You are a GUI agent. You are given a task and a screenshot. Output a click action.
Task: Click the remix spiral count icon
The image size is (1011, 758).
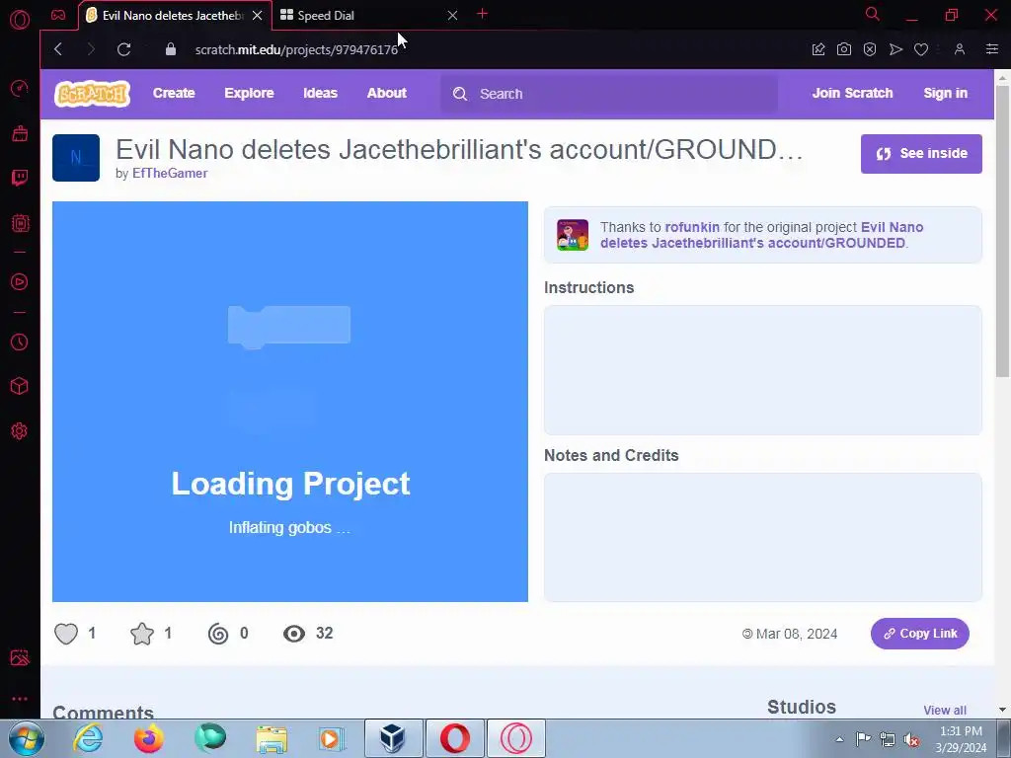tap(218, 634)
